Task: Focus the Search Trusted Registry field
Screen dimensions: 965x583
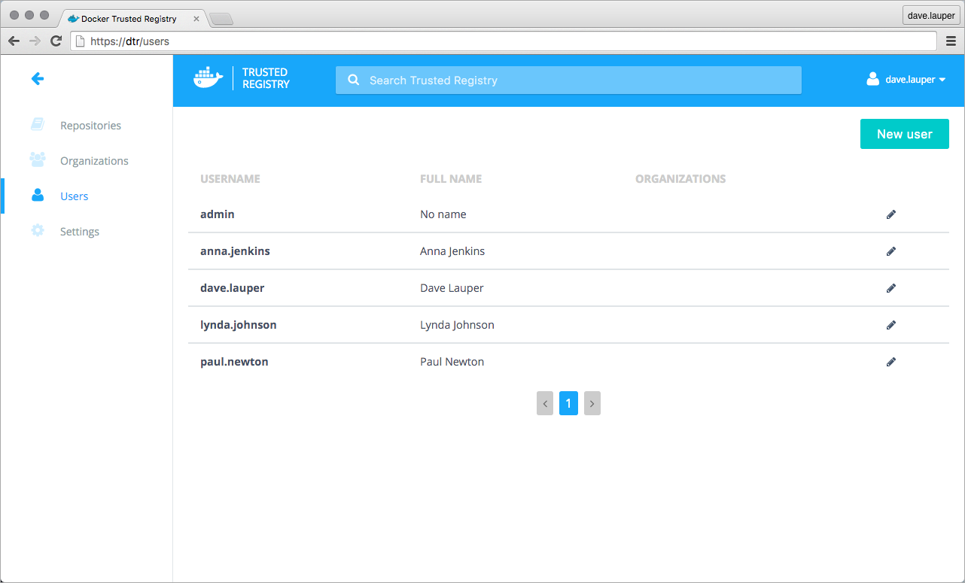Action: 568,80
